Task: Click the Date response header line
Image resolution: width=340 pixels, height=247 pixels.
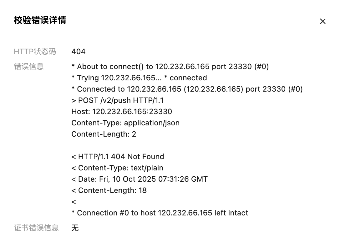Action: click(x=140, y=179)
